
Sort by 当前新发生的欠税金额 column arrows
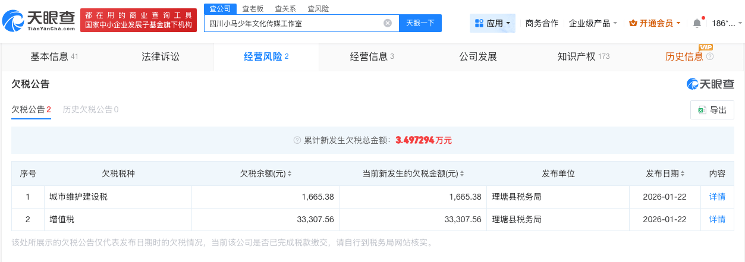coord(461,174)
